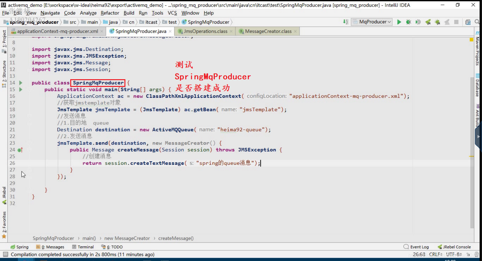Collapse the fold marker at line 19

click(x=29, y=116)
